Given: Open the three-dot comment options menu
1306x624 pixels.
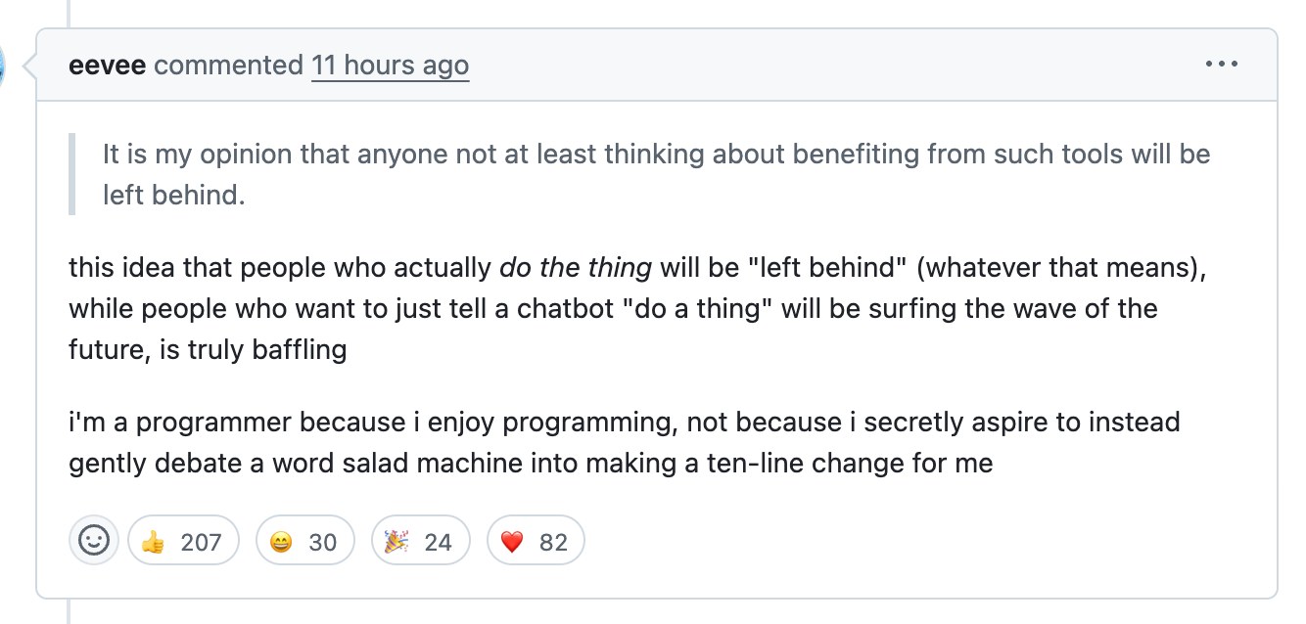Looking at the screenshot, I should pyautogui.click(x=1221, y=65).
